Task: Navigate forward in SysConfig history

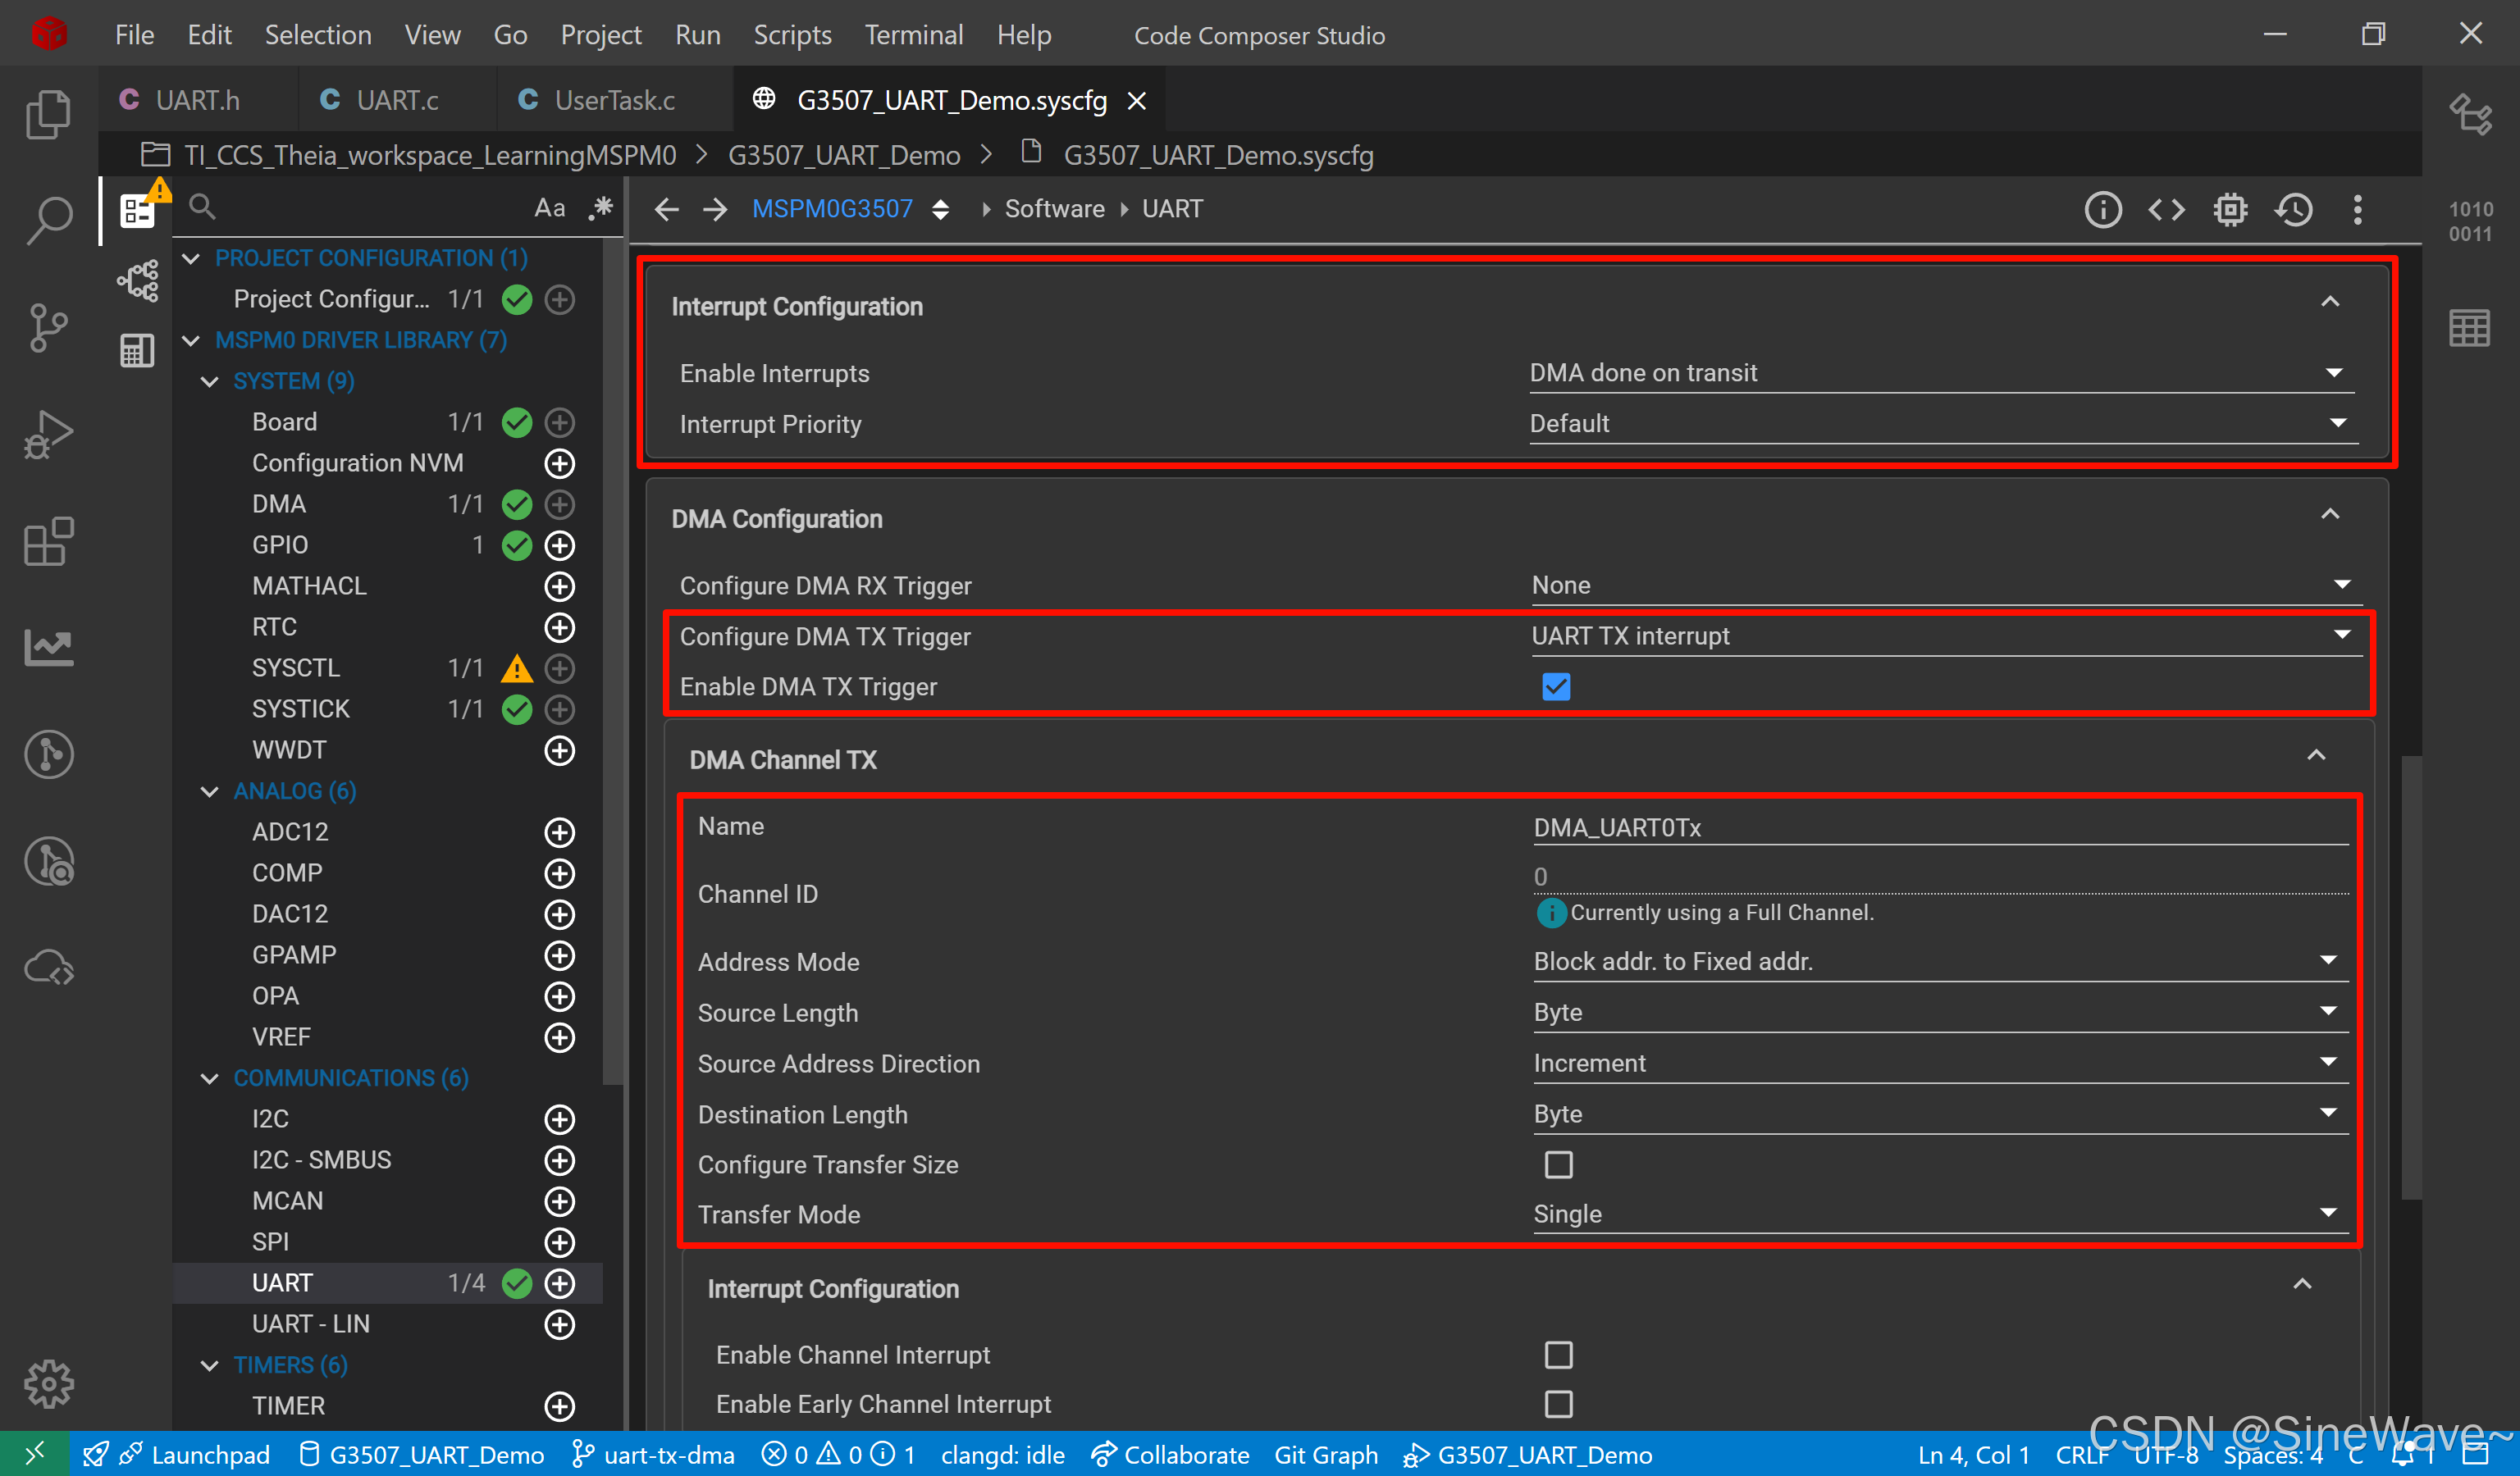Action: 715,209
